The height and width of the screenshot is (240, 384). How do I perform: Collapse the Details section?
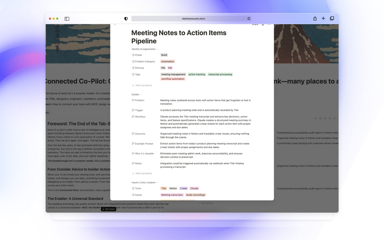pos(137,95)
